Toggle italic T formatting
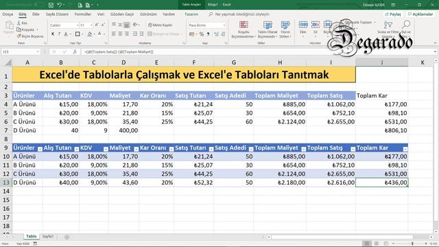This screenshot has height=247, width=439. pyautogui.click(x=59, y=34)
